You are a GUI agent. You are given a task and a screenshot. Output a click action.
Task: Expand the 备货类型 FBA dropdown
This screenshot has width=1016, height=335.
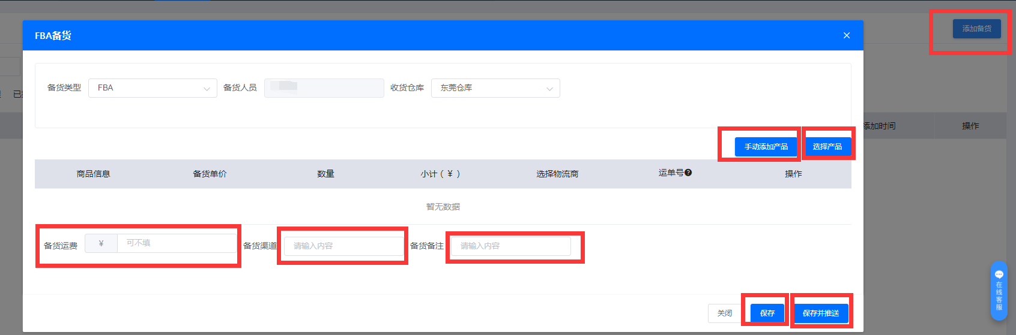pos(153,88)
